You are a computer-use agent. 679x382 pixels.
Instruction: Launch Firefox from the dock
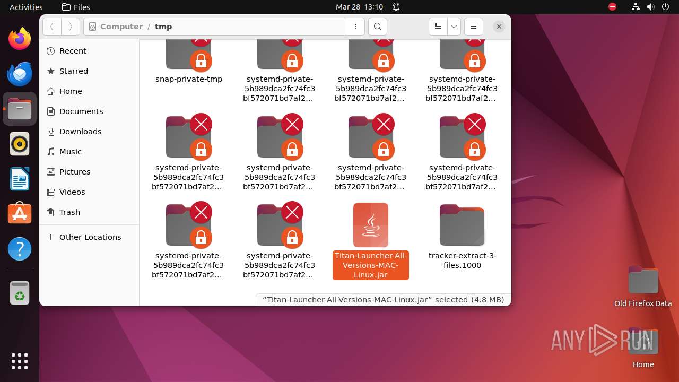tap(20, 39)
